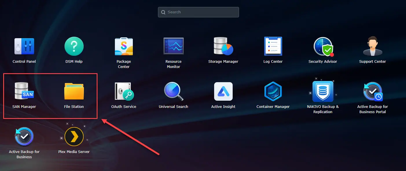This screenshot has width=406, height=171.
Task: Click the "Log Center" label text
Action: point(273,62)
